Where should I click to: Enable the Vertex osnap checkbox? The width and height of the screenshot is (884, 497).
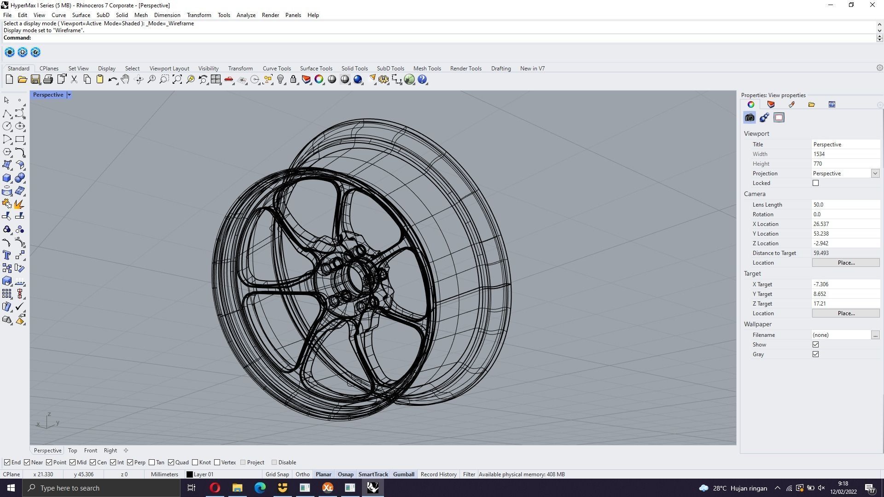pyautogui.click(x=217, y=462)
